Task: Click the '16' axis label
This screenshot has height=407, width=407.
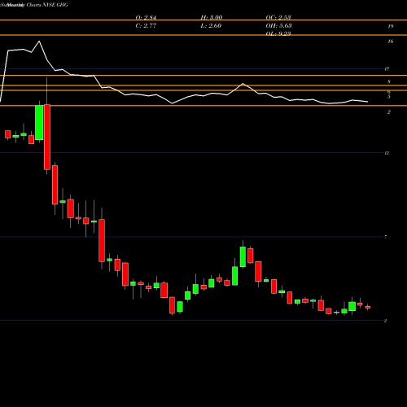Action: tap(391, 42)
